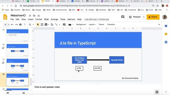Click the Present button
The image size is (170, 95).
coord(135,17)
